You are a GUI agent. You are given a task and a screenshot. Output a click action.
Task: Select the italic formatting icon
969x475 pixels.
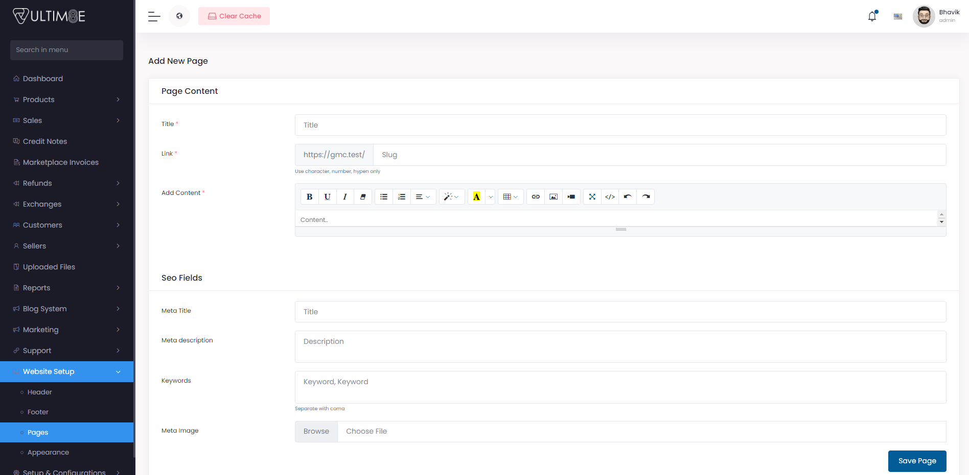point(345,196)
